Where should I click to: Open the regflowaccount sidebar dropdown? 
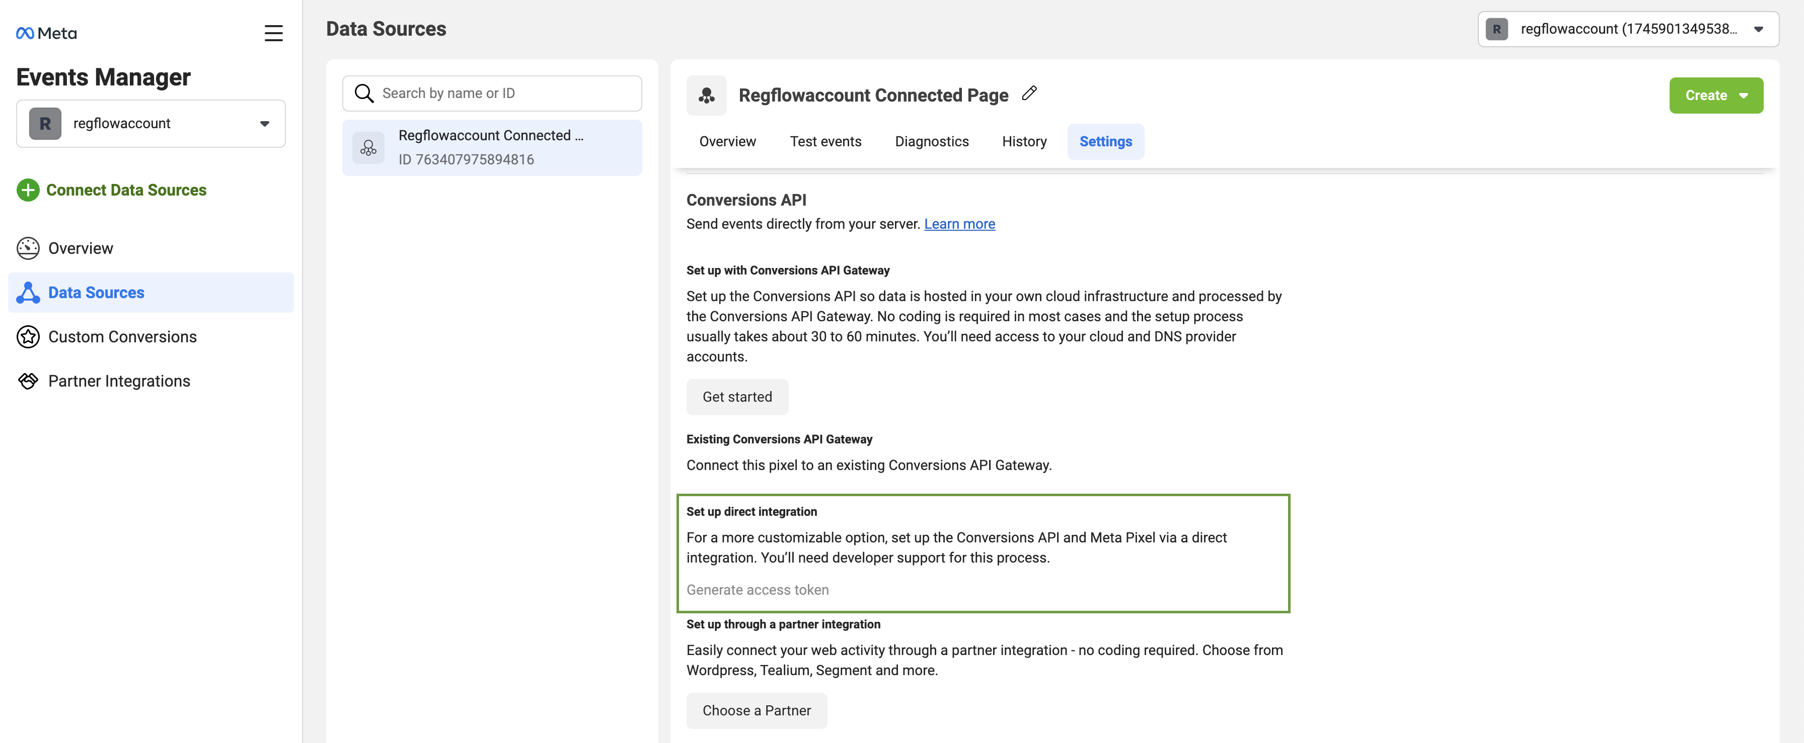pyautogui.click(x=151, y=124)
